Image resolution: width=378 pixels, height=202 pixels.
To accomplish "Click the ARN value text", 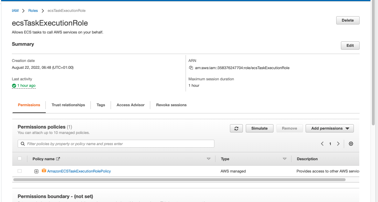I will coord(242,68).
